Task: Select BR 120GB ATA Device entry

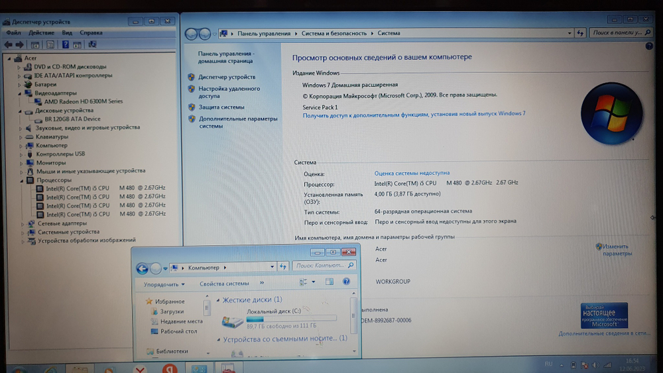Action: point(72,119)
